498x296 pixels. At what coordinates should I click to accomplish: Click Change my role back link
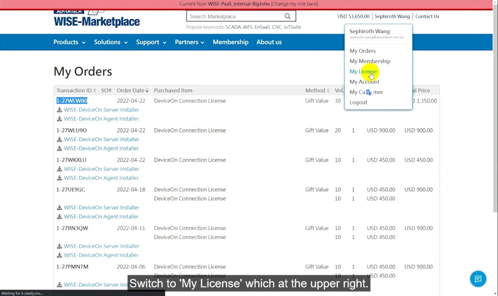295,4
